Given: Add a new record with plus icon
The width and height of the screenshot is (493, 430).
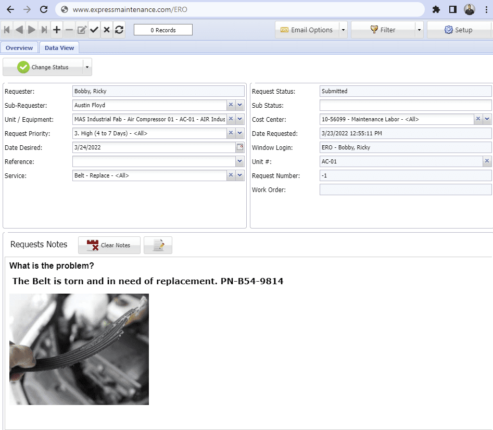Looking at the screenshot, I should pyautogui.click(x=57, y=30).
